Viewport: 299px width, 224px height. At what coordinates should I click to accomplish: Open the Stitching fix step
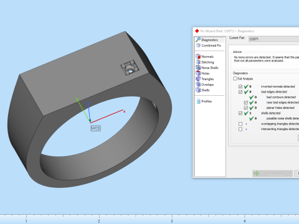coord(205,62)
